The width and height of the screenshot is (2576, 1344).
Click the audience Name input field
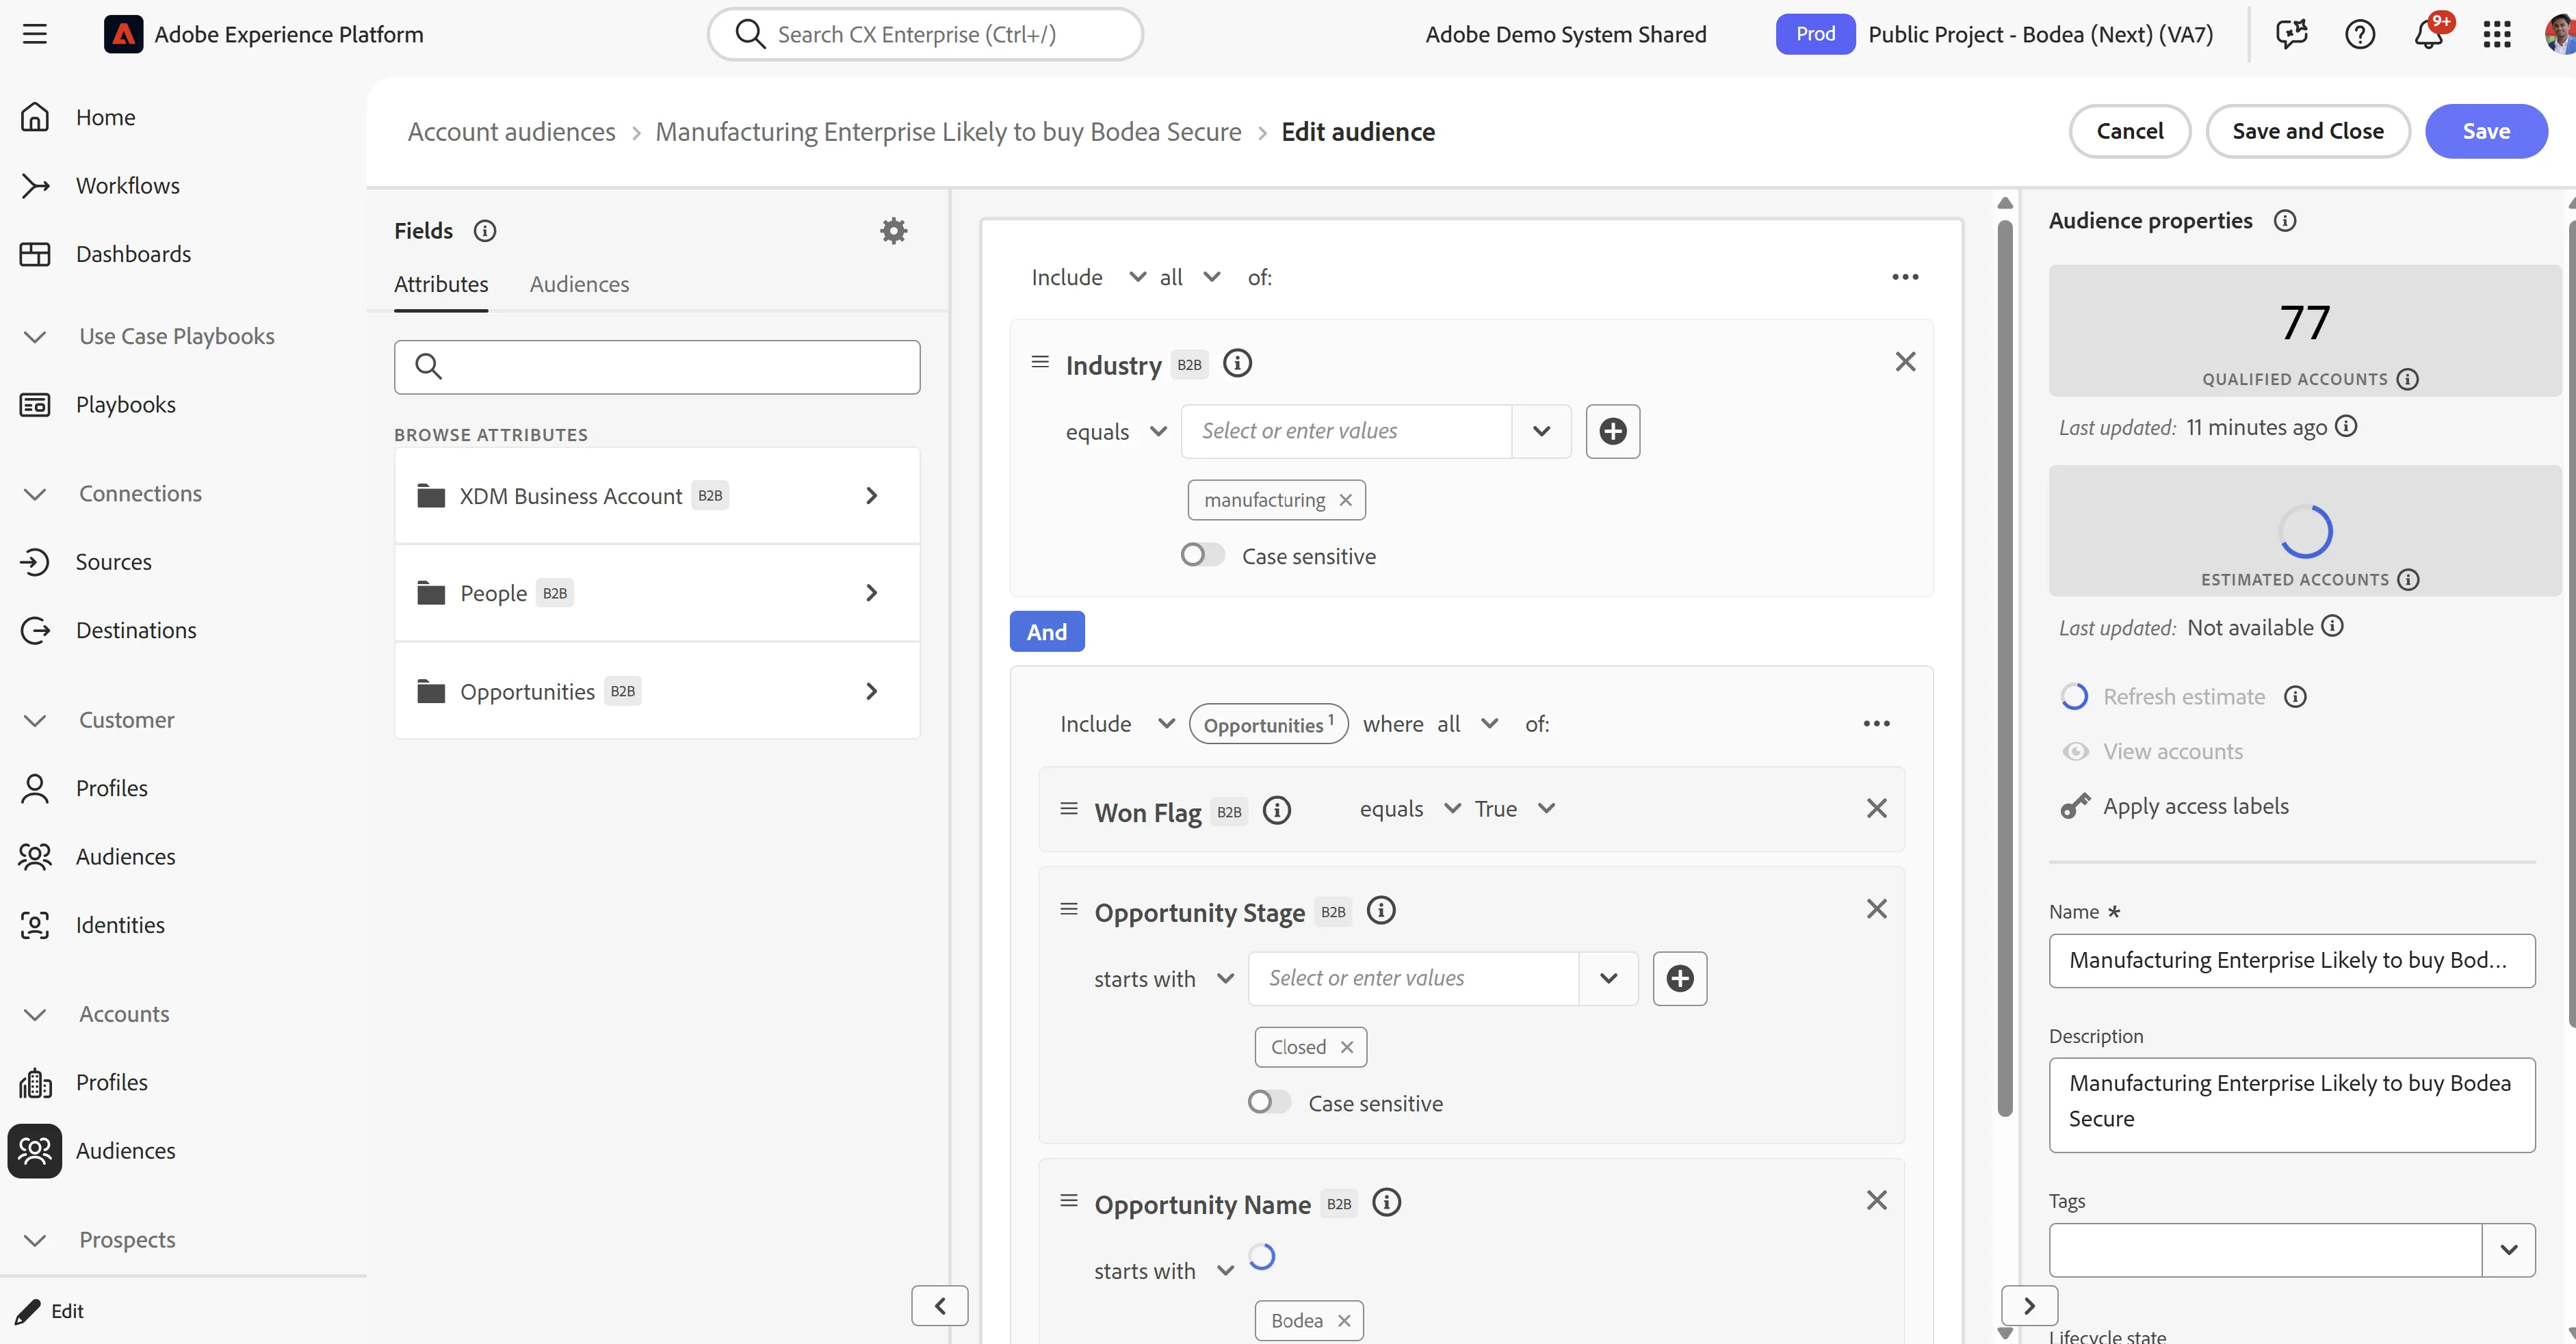click(x=2292, y=961)
